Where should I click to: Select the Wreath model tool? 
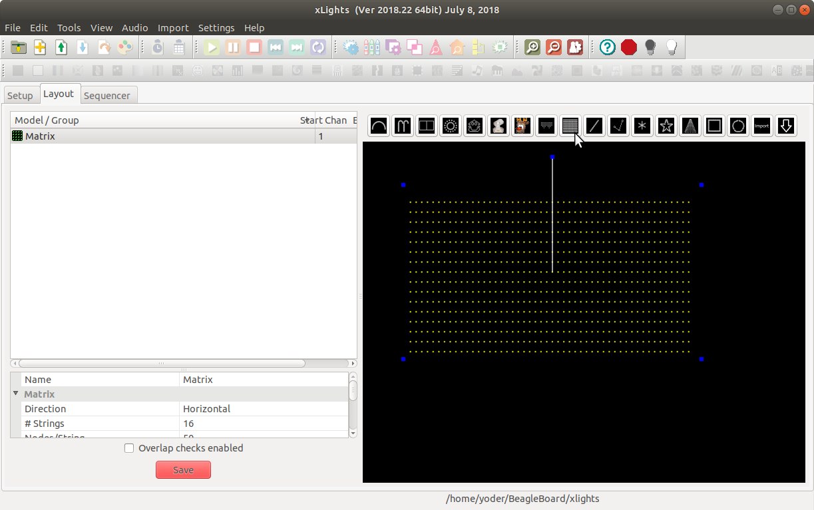pyautogui.click(x=738, y=126)
